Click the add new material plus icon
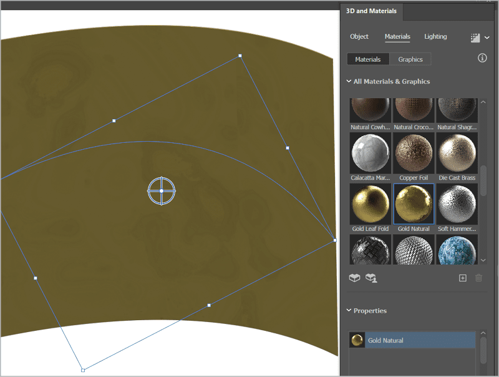499x377 pixels. [x=463, y=278]
